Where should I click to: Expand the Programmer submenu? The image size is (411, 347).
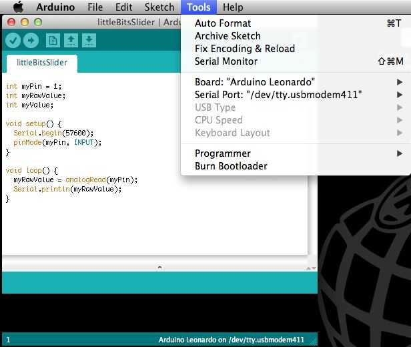coord(296,153)
